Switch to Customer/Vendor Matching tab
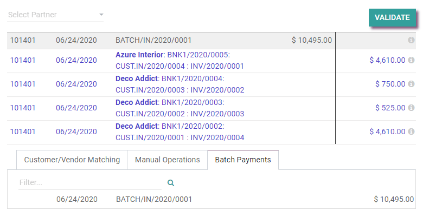The height and width of the screenshot is (217, 423). click(72, 160)
